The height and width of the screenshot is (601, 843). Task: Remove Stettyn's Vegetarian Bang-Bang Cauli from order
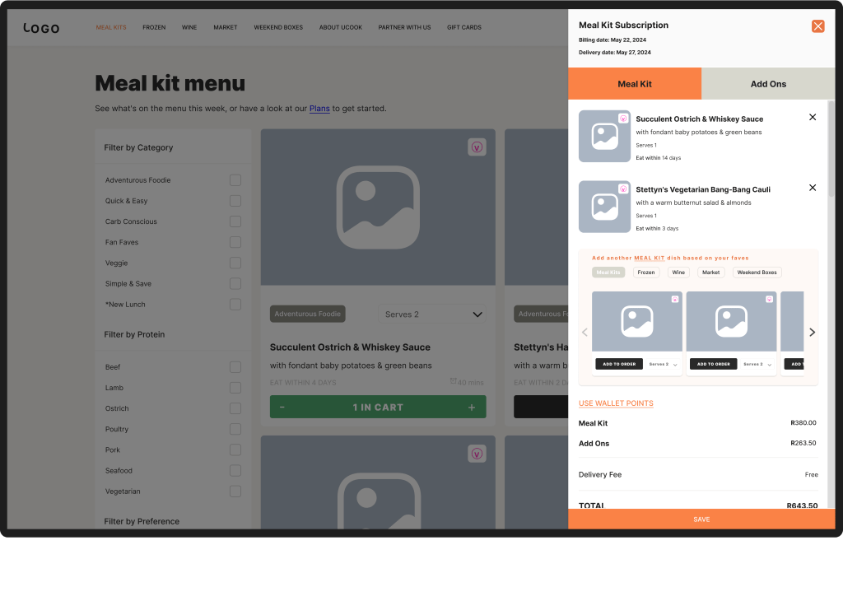pyautogui.click(x=813, y=188)
